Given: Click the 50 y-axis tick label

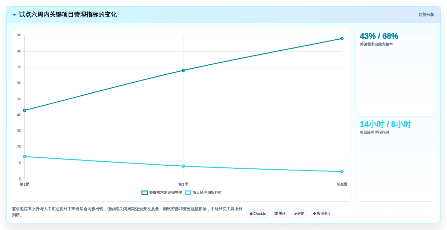Looking at the screenshot, I should tap(19, 99).
